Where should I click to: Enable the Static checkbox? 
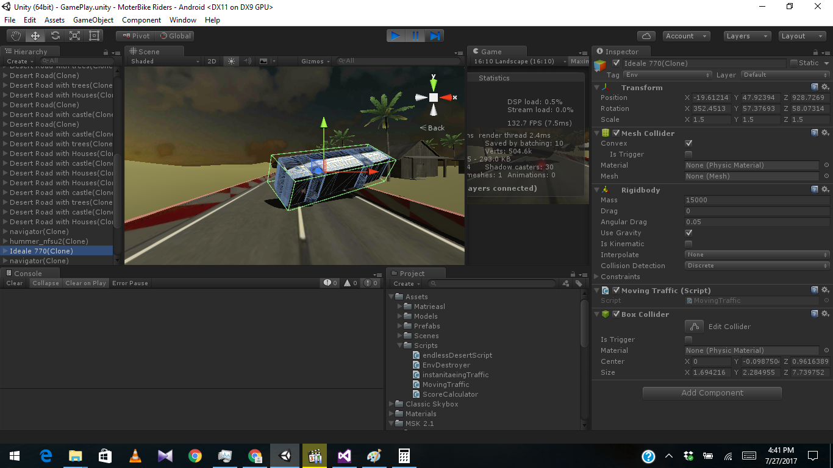click(x=794, y=63)
